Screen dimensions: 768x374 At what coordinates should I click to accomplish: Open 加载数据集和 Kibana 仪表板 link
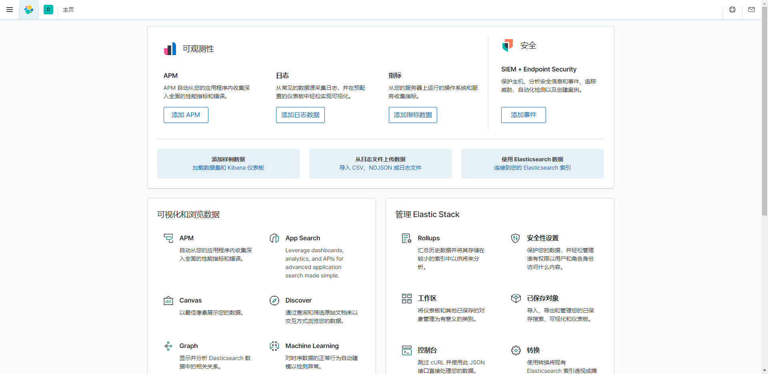[x=228, y=168]
